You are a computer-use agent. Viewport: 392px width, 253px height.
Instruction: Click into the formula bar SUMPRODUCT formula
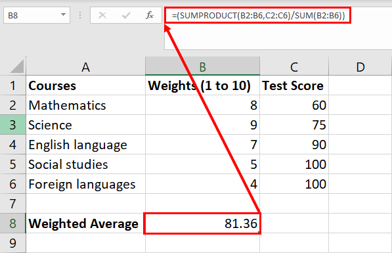(258, 16)
